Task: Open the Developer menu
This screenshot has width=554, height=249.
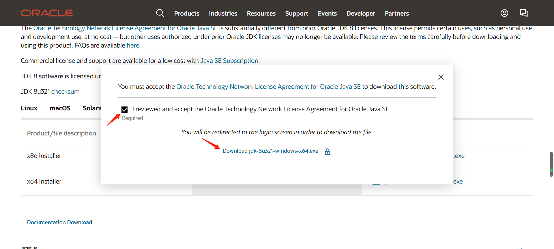Action: click(x=361, y=14)
